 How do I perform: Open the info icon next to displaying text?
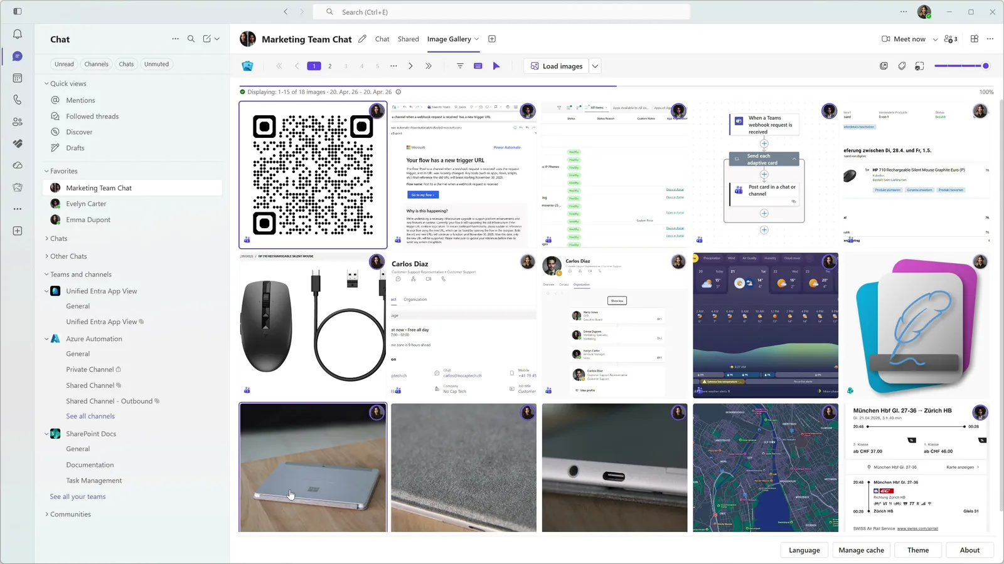pyautogui.click(x=398, y=91)
